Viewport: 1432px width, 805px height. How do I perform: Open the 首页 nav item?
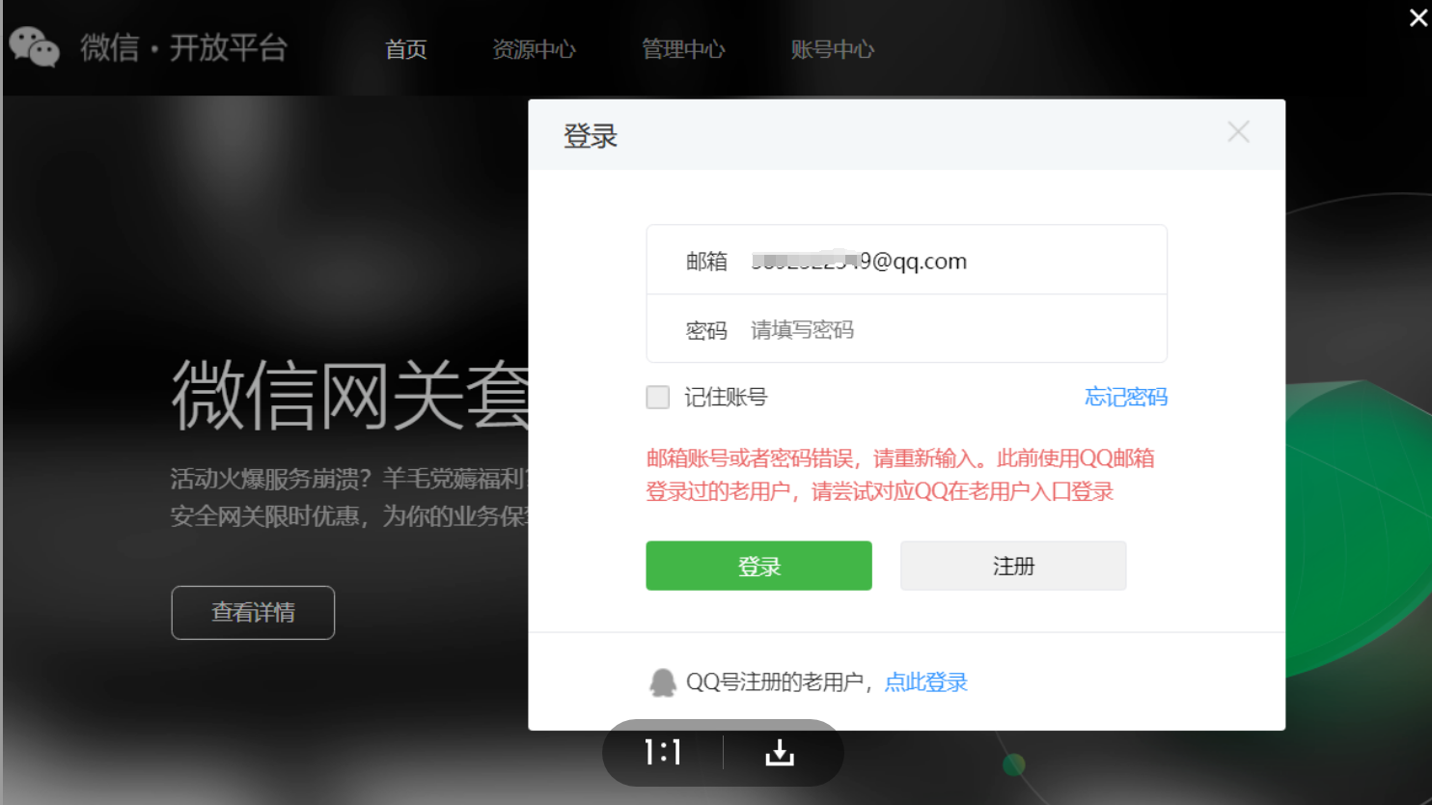point(405,49)
